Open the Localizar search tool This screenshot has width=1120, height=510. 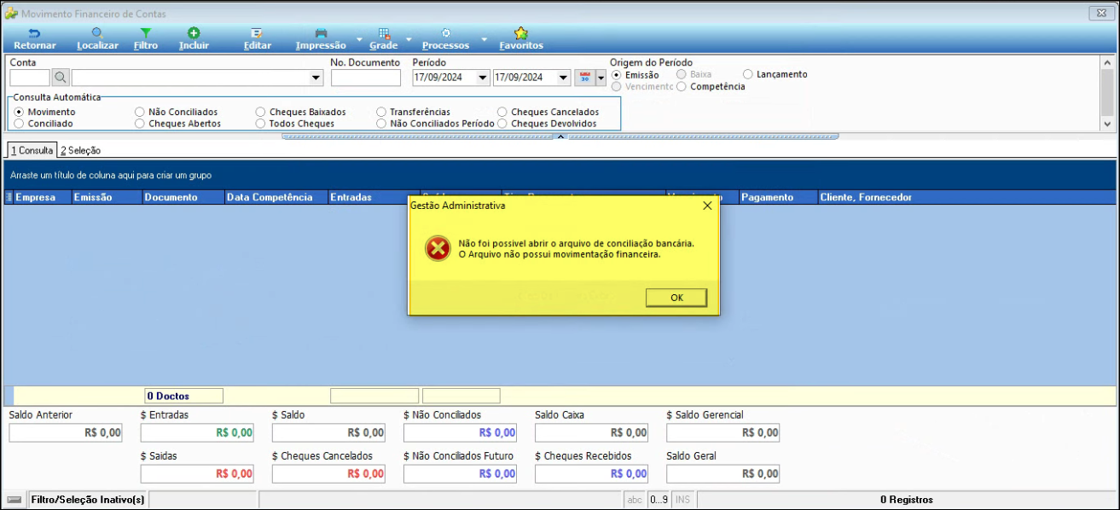point(96,32)
